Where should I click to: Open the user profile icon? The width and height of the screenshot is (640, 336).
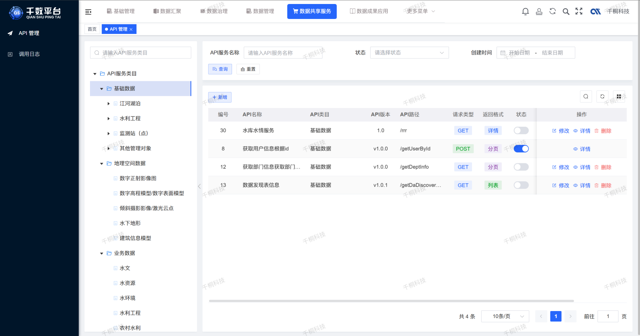(539, 11)
